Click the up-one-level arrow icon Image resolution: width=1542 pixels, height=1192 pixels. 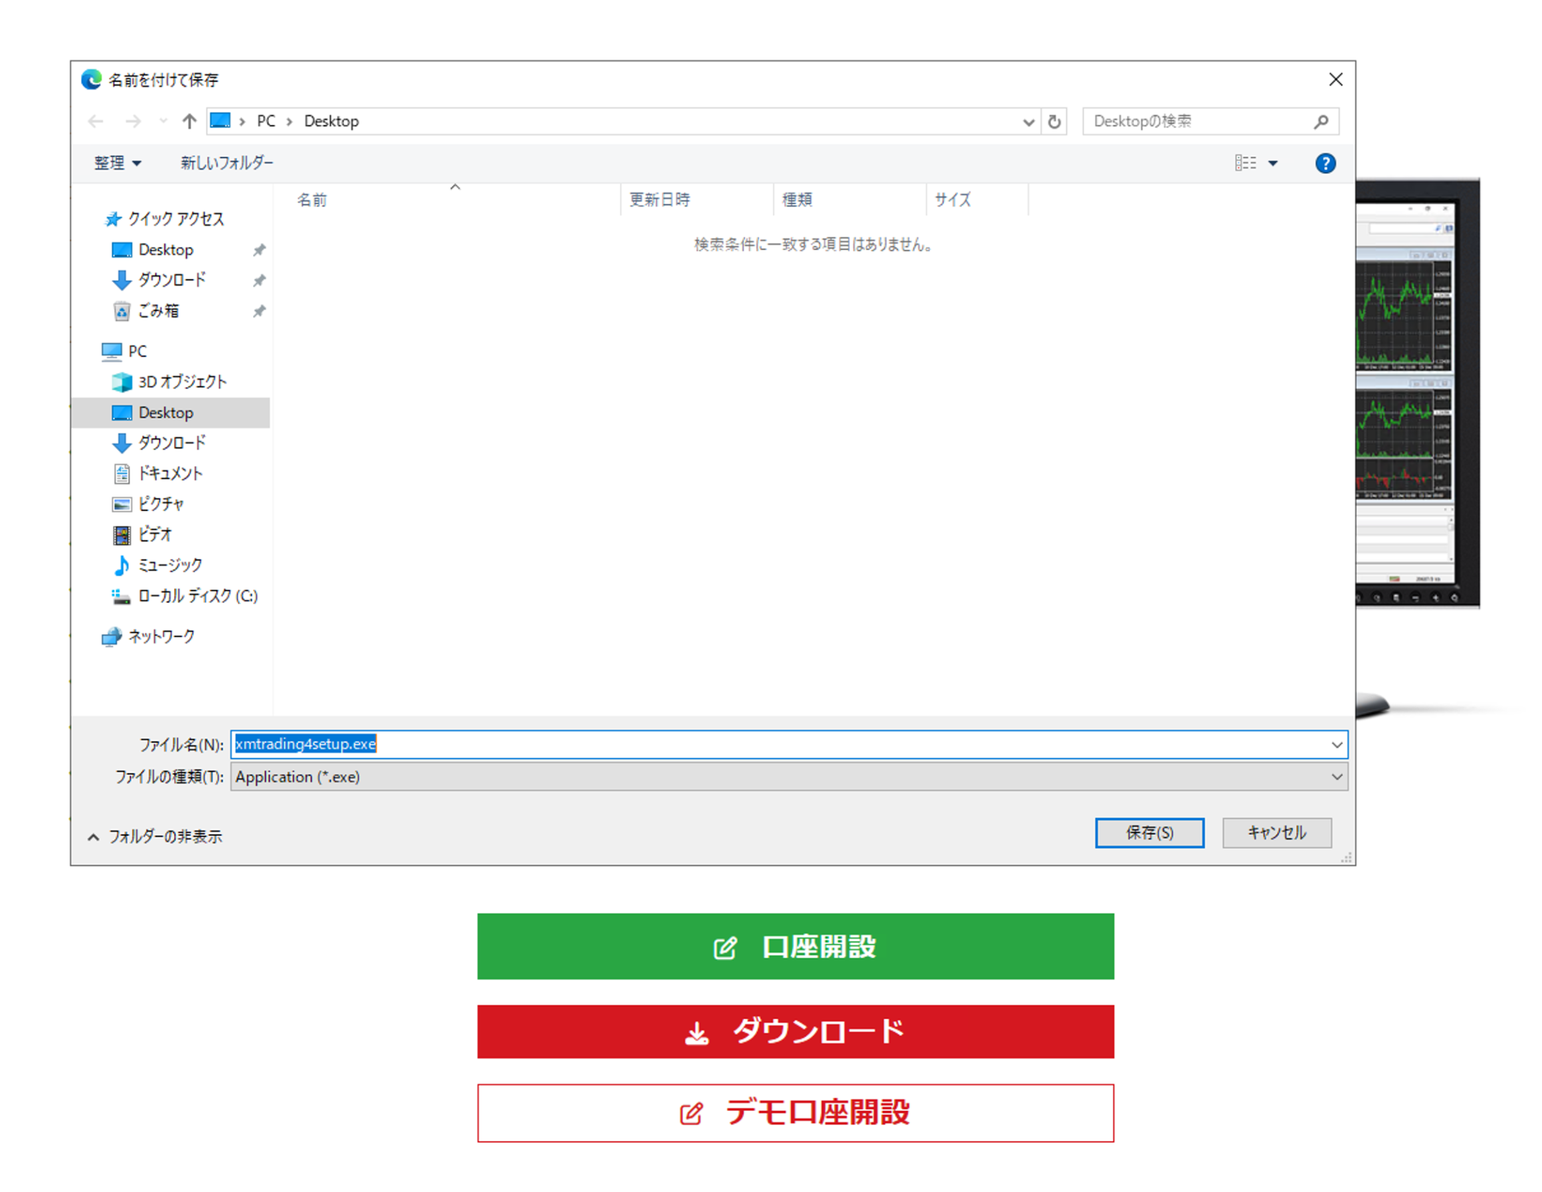189,122
